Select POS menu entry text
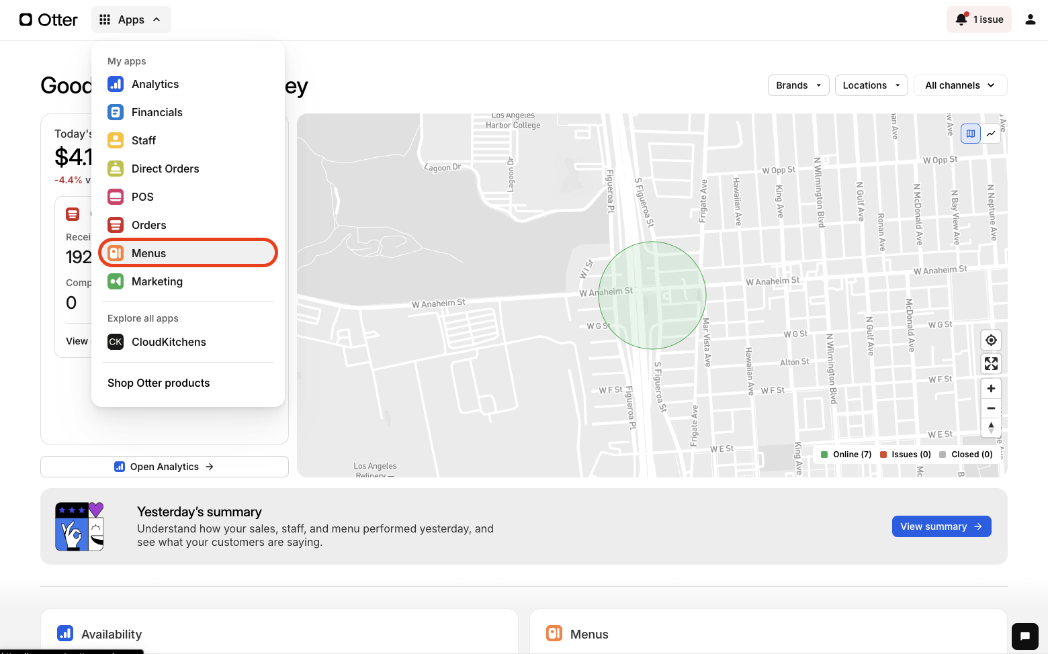 point(142,197)
